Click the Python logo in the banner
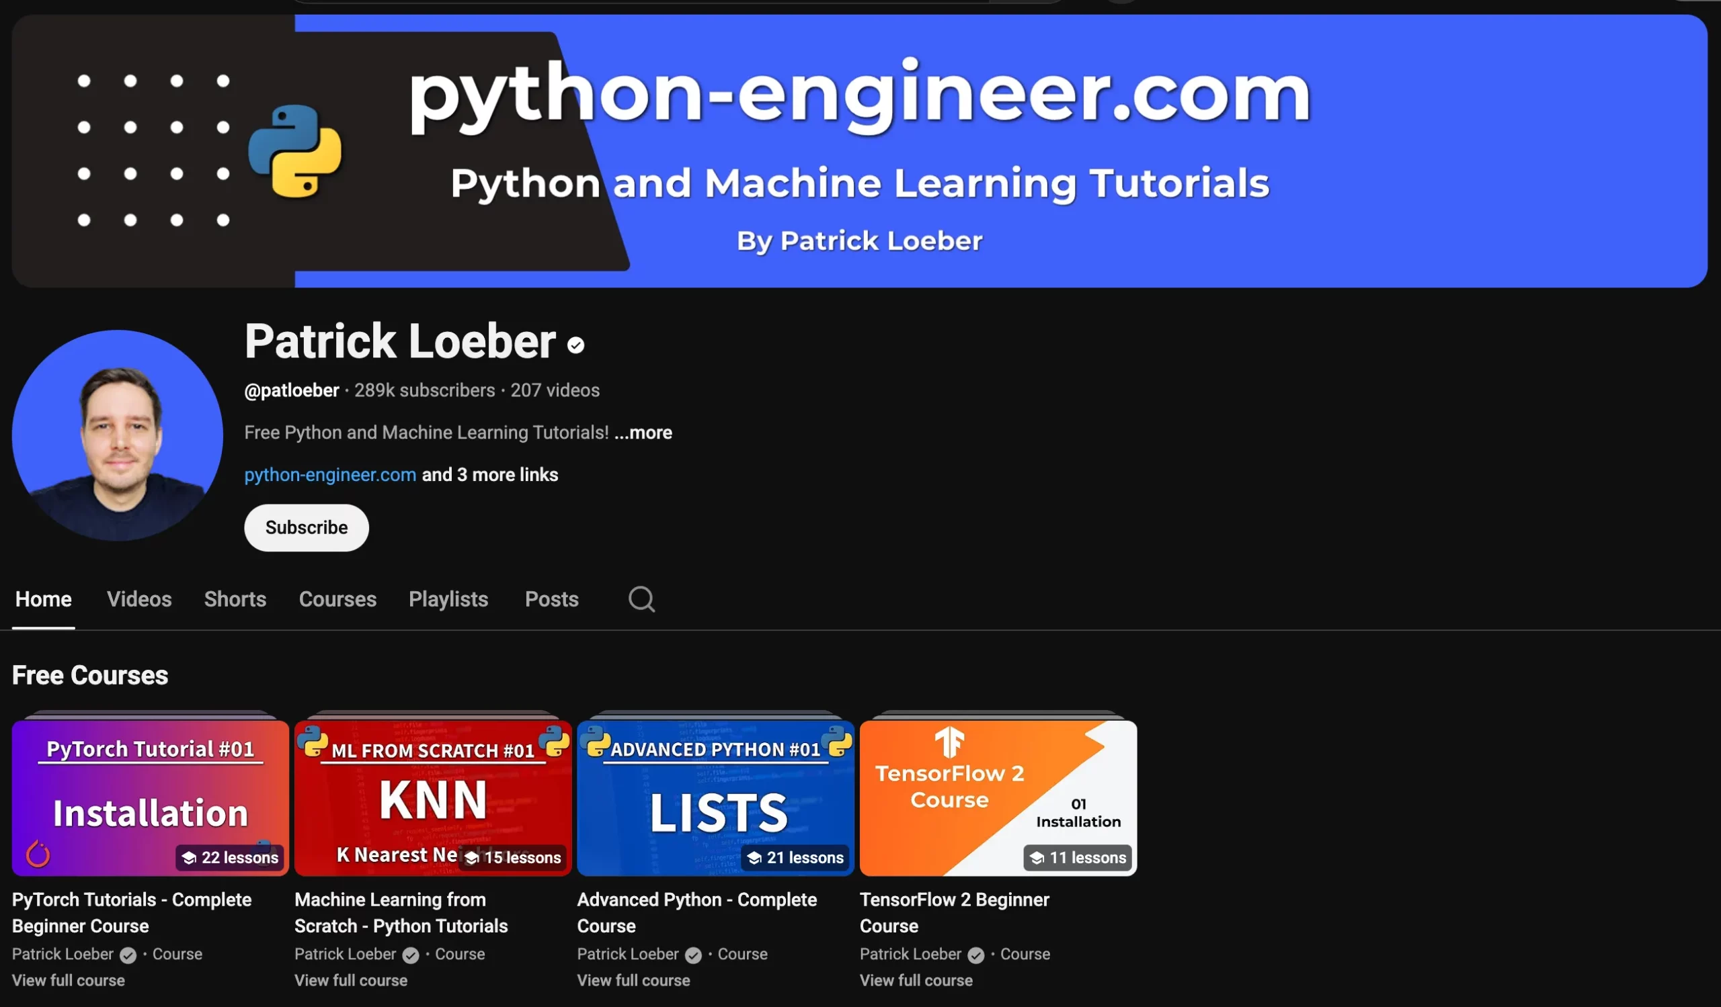The width and height of the screenshot is (1721, 1007). (x=295, y=151)
